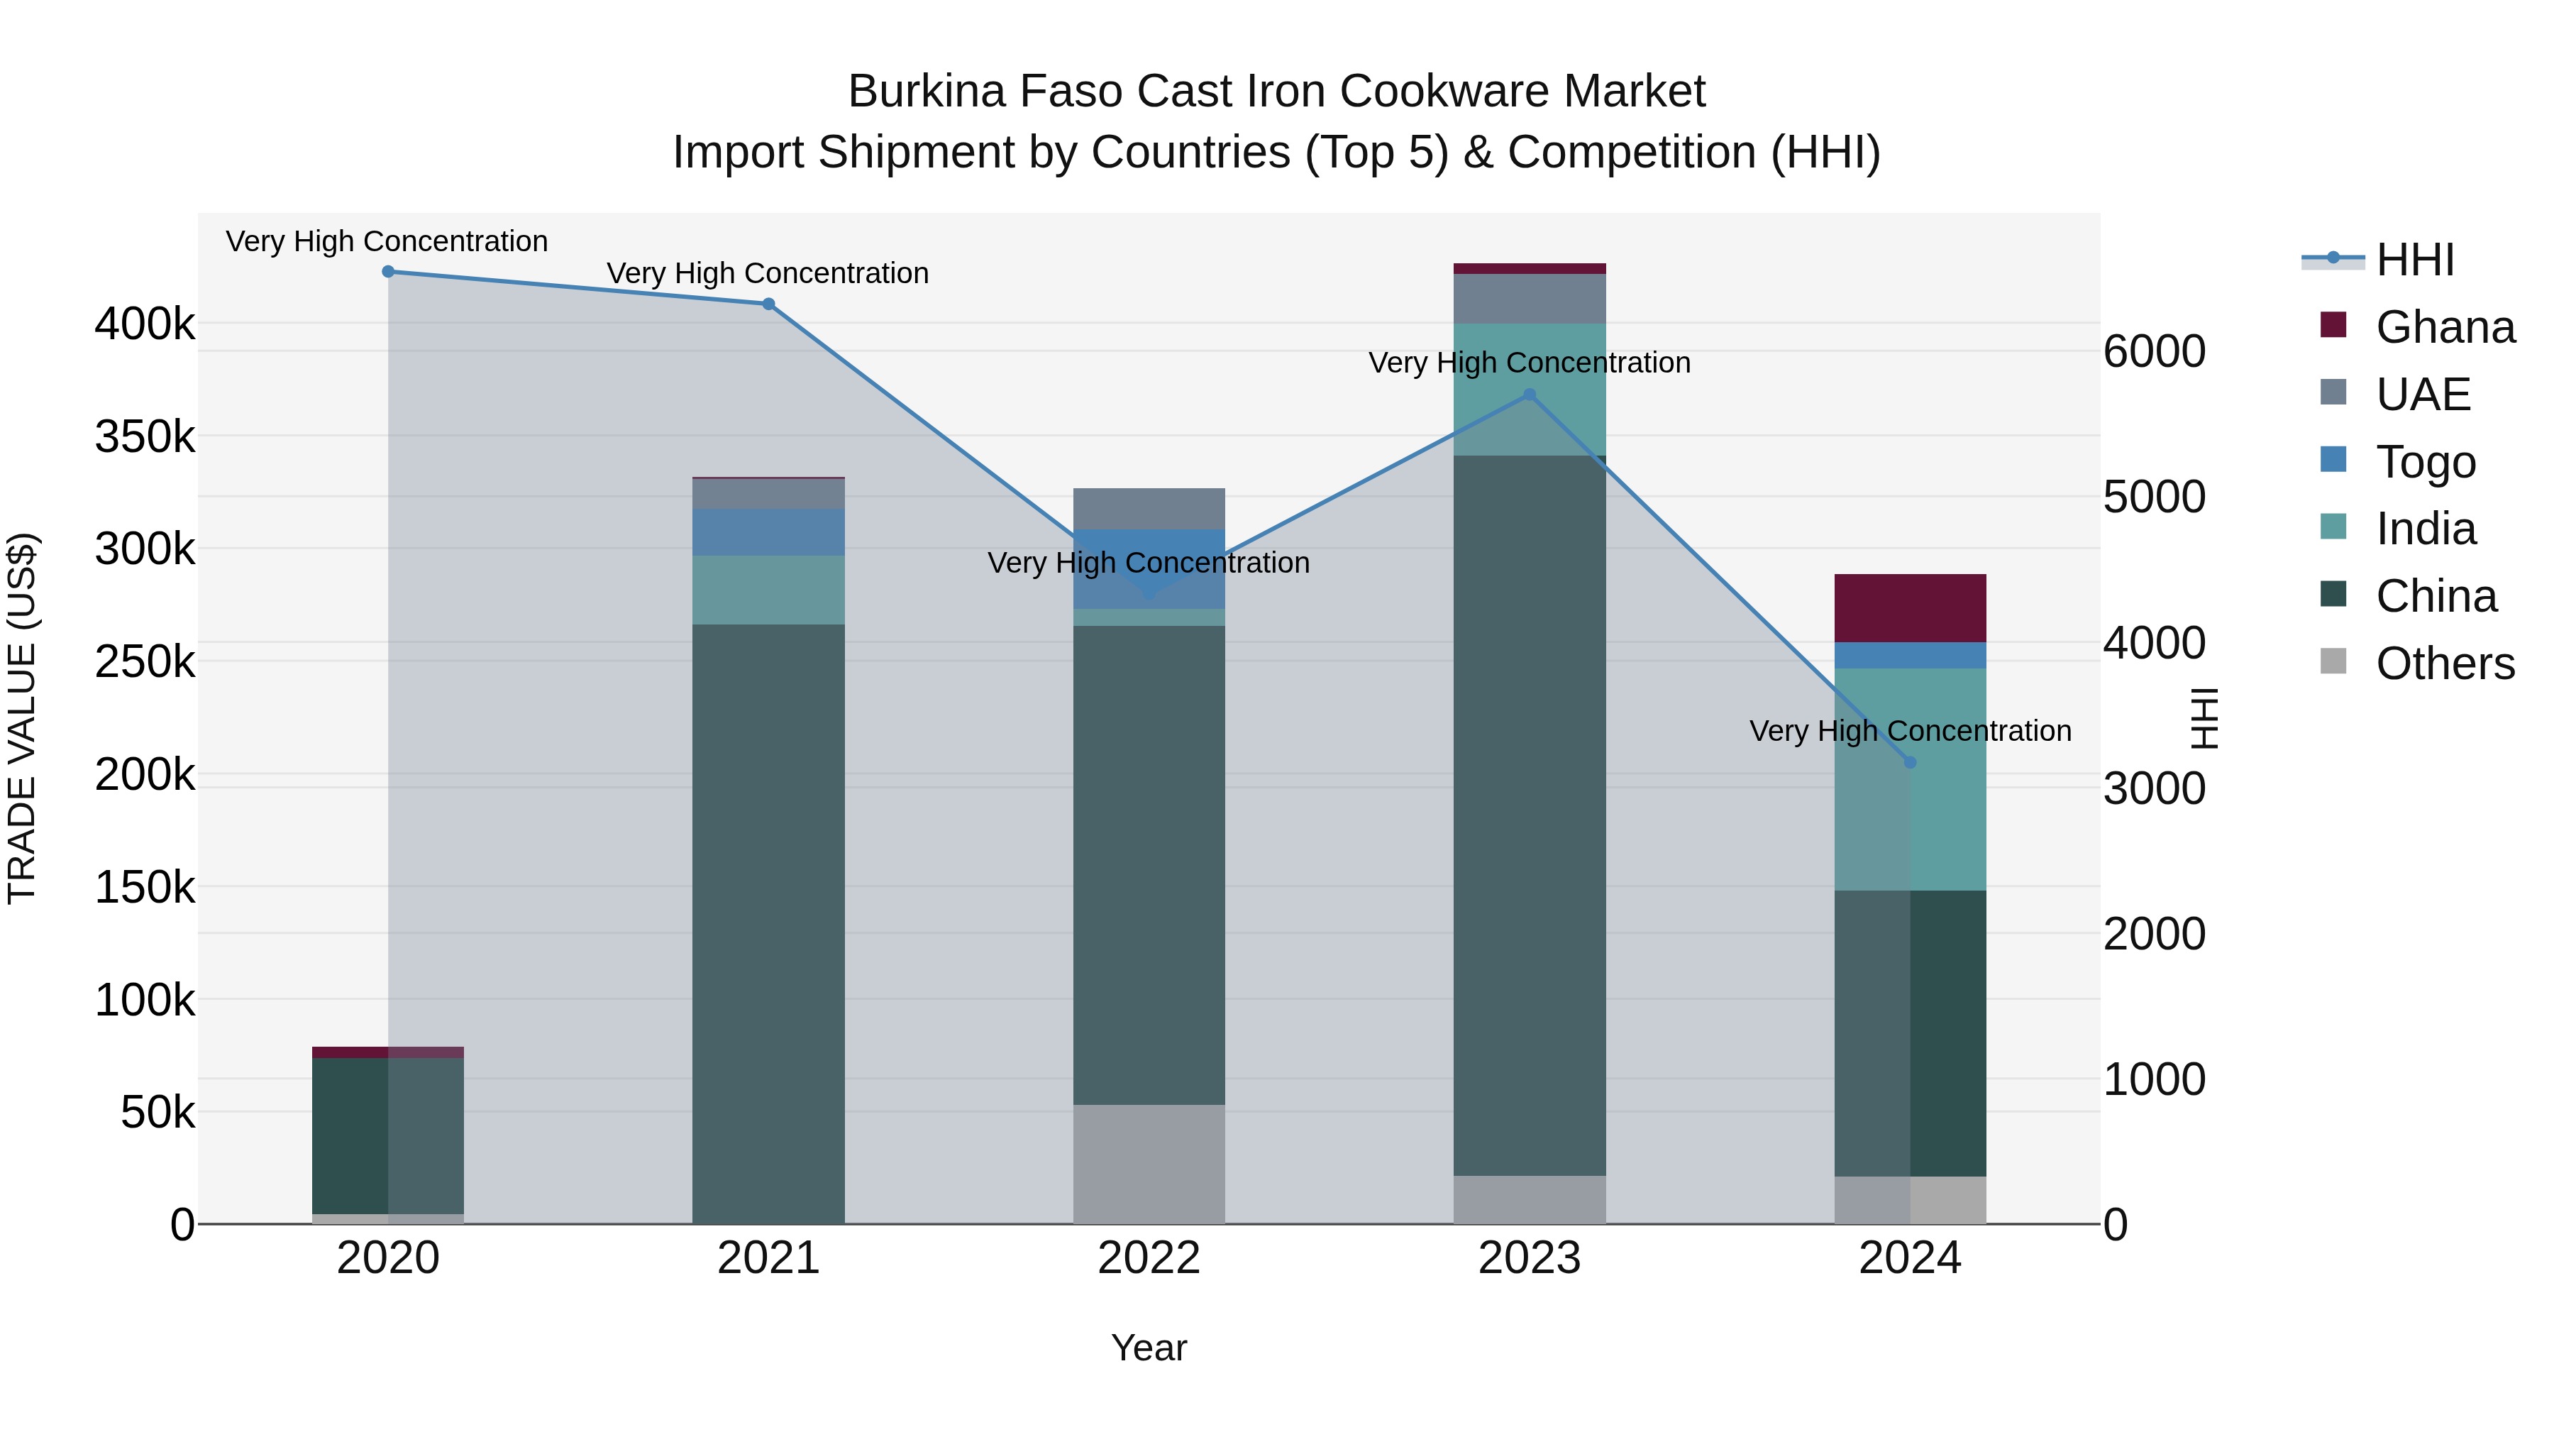Viewport: 2554px width, 1437px height.
Task: Click the 200k trade value tick label
Action: 145,774
